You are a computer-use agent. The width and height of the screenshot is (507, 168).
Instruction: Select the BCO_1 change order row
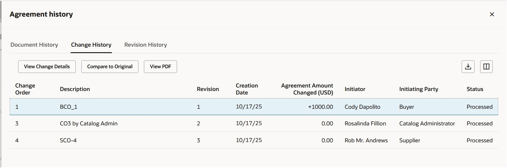pyautogui.click(x=68, y=107)
